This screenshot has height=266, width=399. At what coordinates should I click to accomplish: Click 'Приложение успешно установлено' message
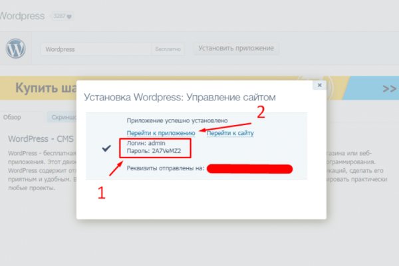(x=177, y=121)
